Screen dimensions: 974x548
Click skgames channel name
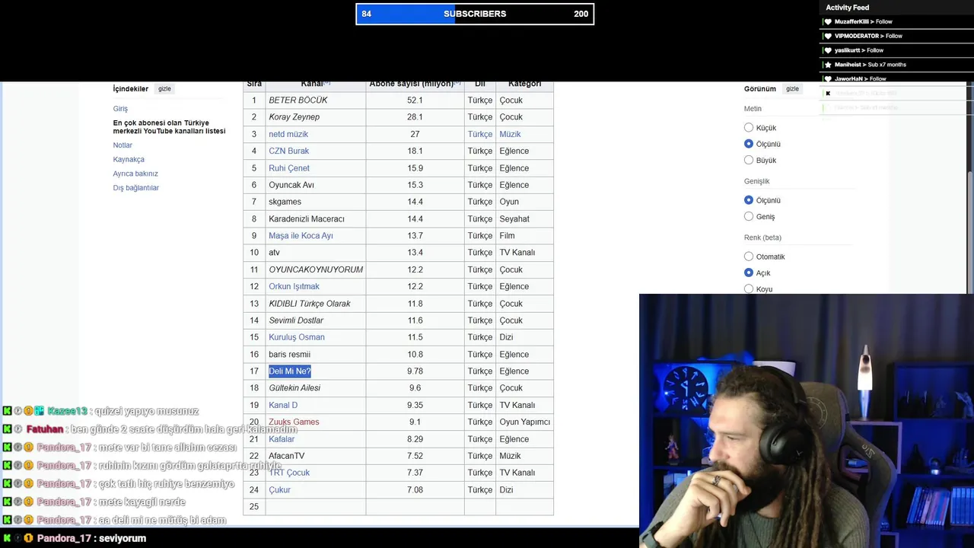click(285, 202)
